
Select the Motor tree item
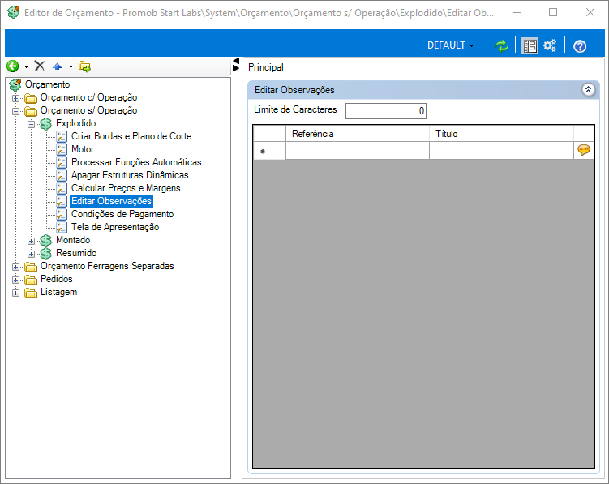pyautogui.click(x=83, y=149)
